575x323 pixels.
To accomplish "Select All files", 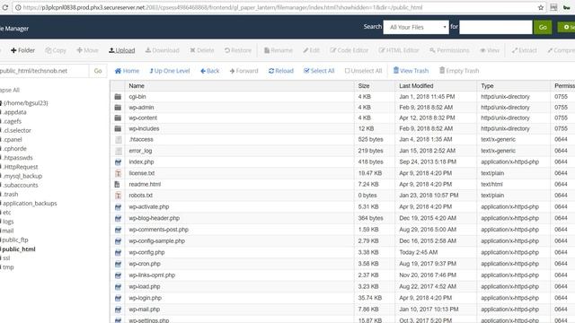I will click(x=319, y=71).
